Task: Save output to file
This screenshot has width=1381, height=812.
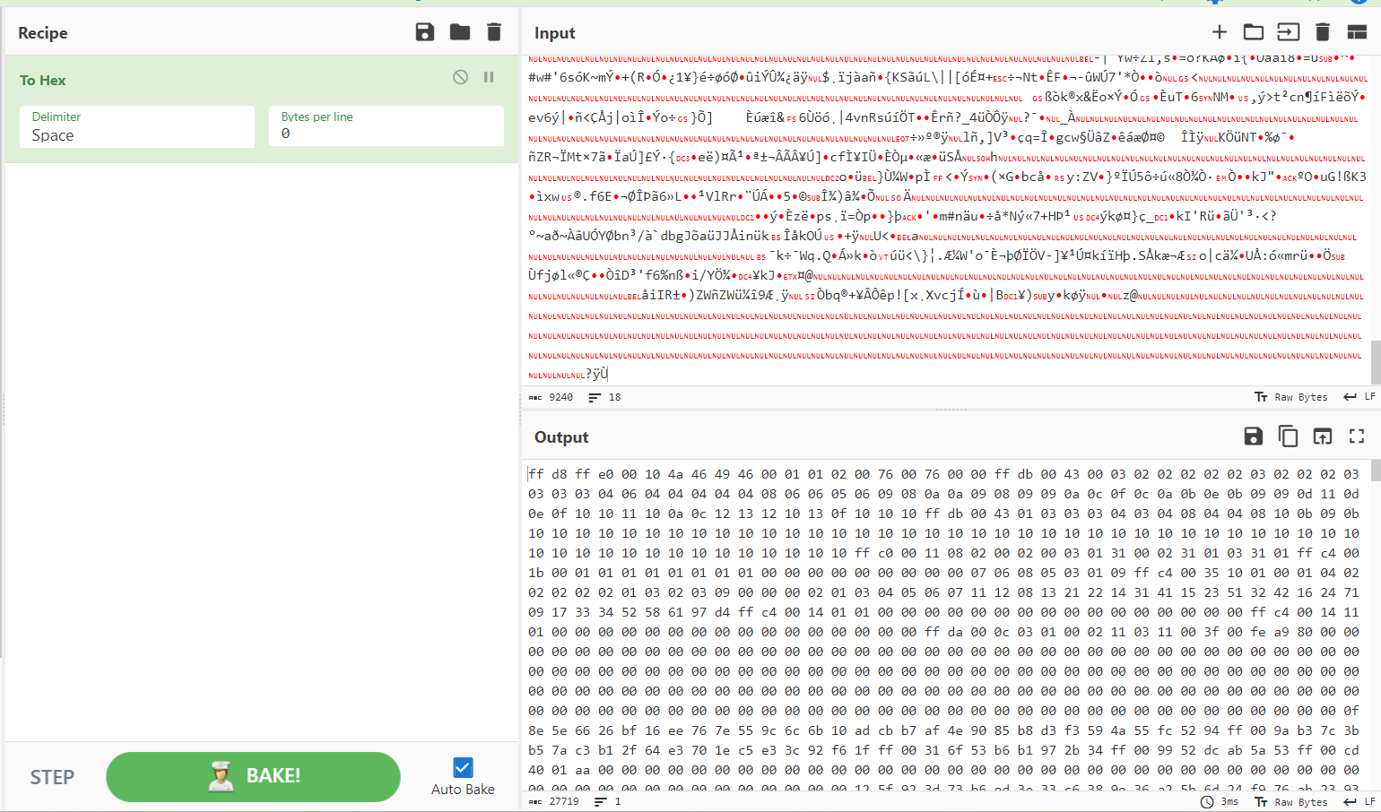Action: [1254, 436]
